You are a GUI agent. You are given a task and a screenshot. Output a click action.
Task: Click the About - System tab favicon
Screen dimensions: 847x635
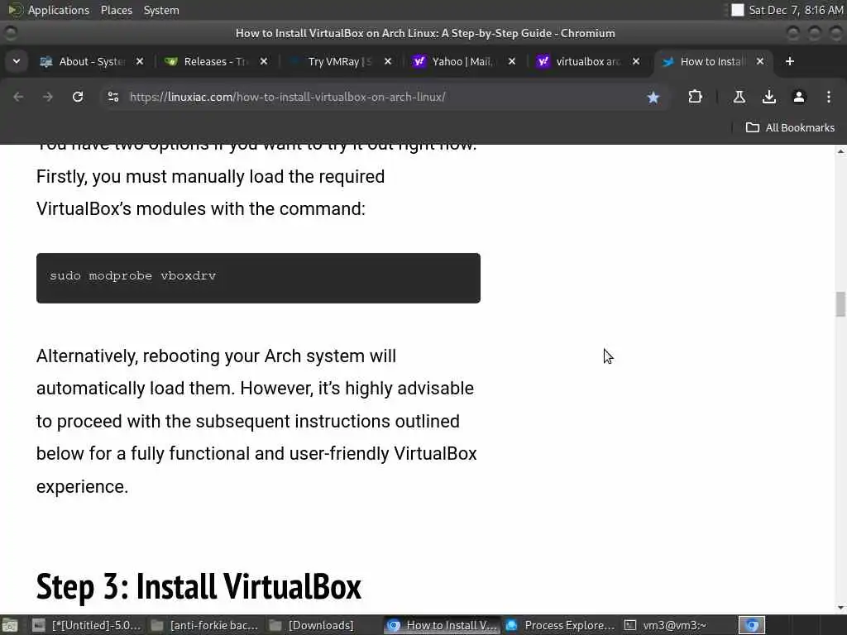(46, 61)
